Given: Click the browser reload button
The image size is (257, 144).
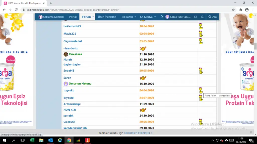Looking at the screenshot, I should [16, 10].
